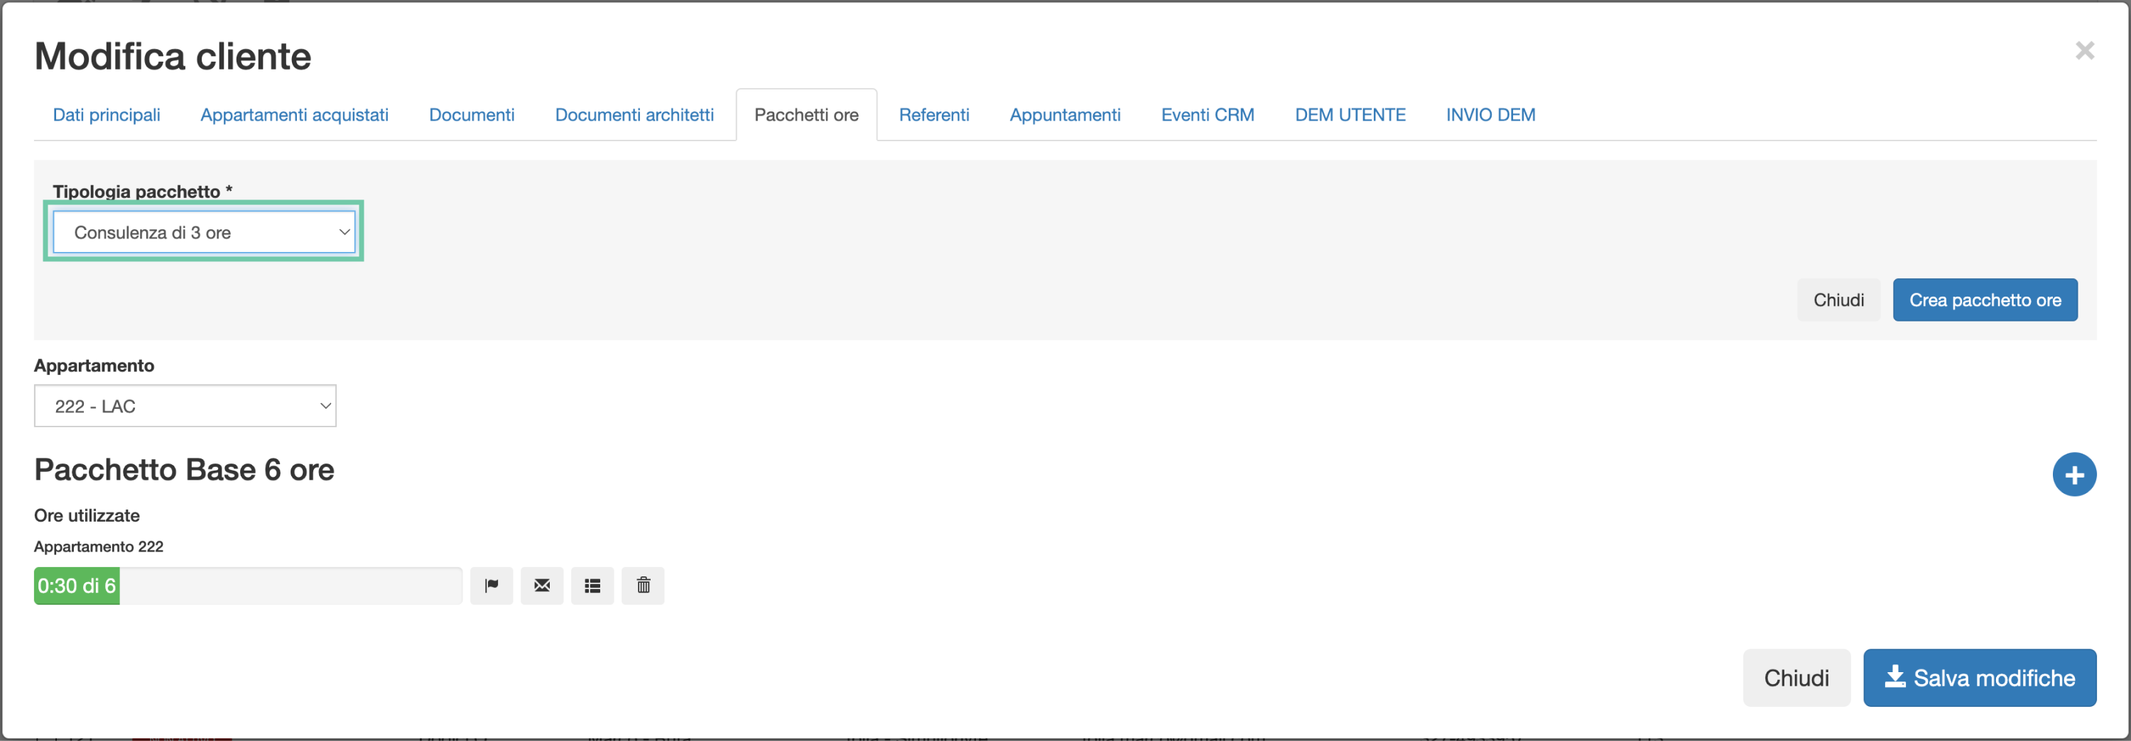Click the Appartamento 222 label

point(99,547)
